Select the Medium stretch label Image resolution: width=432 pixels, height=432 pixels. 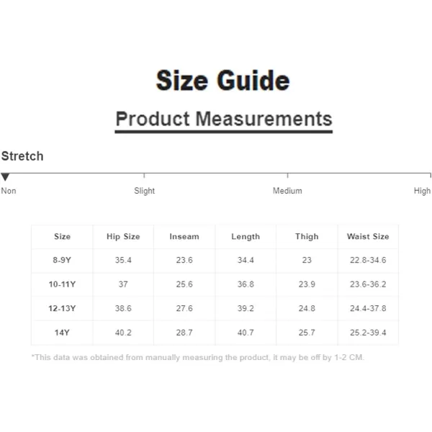point(287,191)
